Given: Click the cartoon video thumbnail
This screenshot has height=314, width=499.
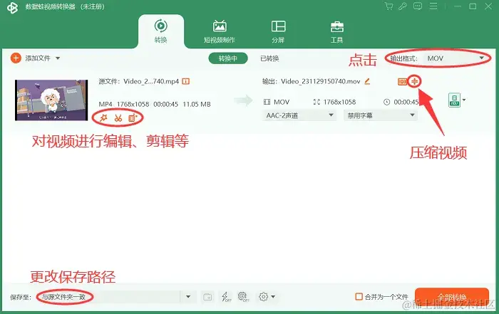Looking at the screenshot, I should [51, 100].
